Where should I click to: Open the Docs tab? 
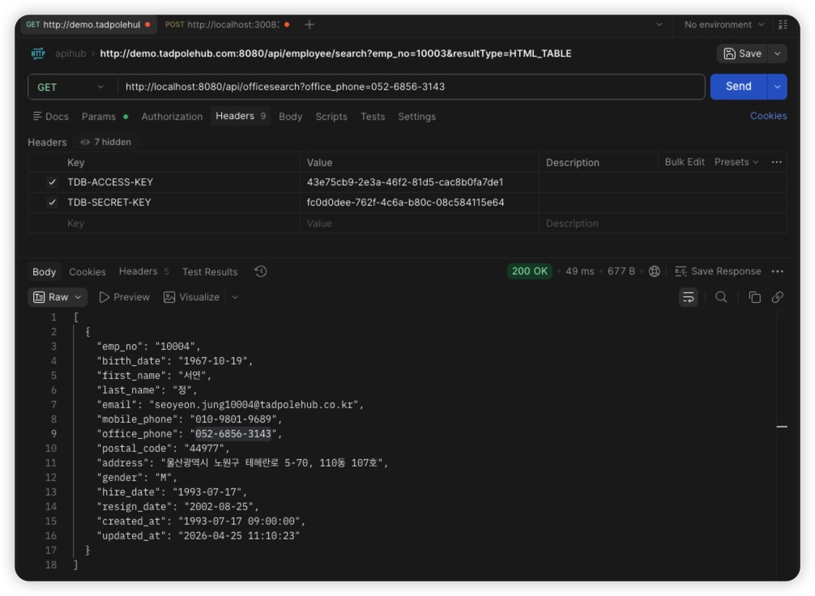click(x=51, y=117)
